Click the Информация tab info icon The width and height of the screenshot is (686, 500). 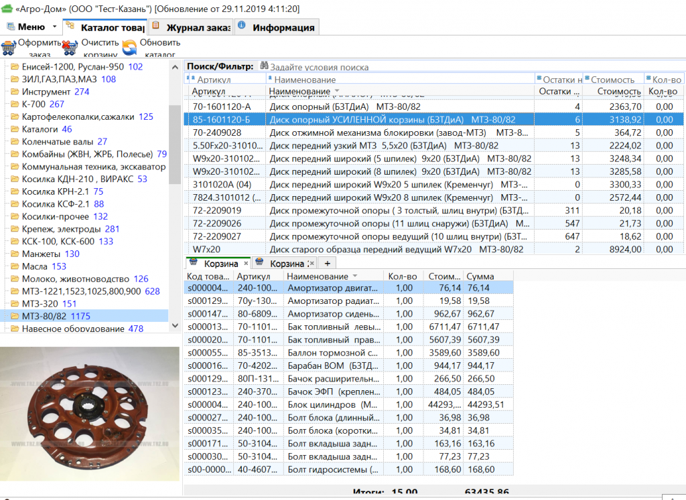pos(241,25)
